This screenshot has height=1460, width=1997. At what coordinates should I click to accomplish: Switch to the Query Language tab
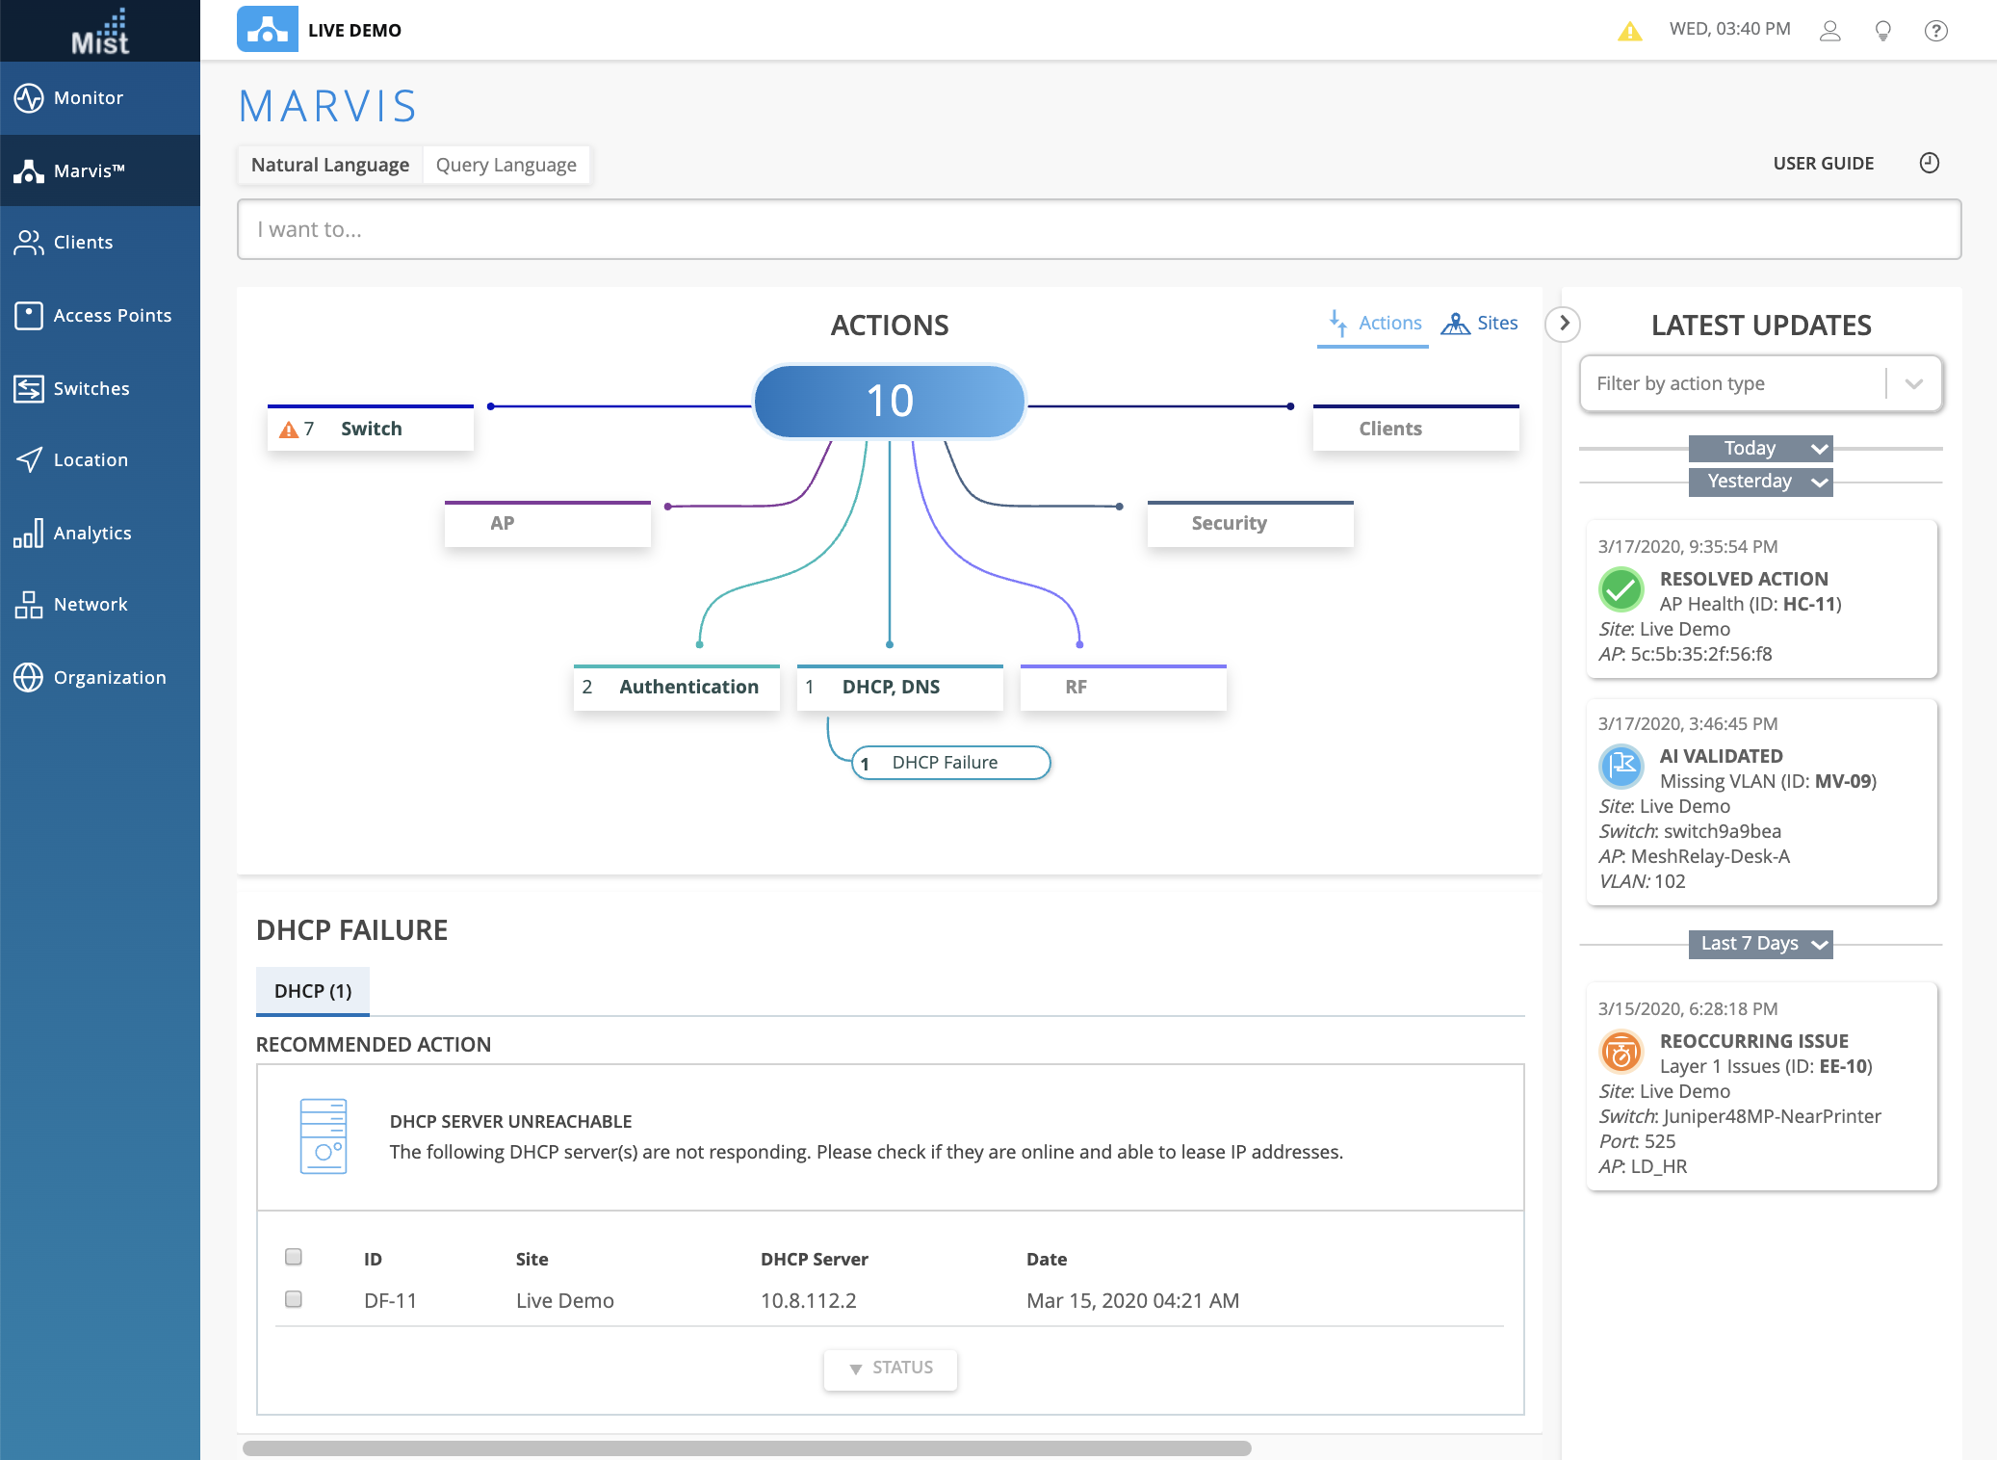coord(506,165)
